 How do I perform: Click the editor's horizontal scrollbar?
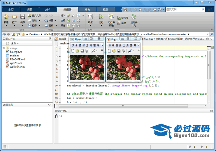121,106
